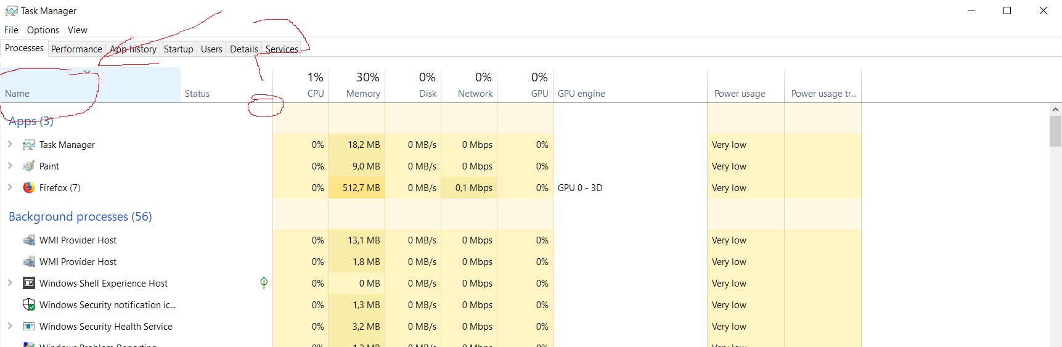Click the Windows Shell Experience Host icon
The height and width of the screenshot is (347, 1062).
(29, 284)
